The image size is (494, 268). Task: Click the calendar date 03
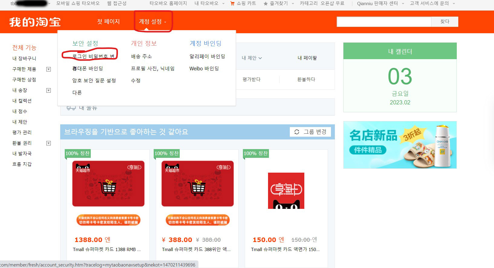click(x=400, y=76)
